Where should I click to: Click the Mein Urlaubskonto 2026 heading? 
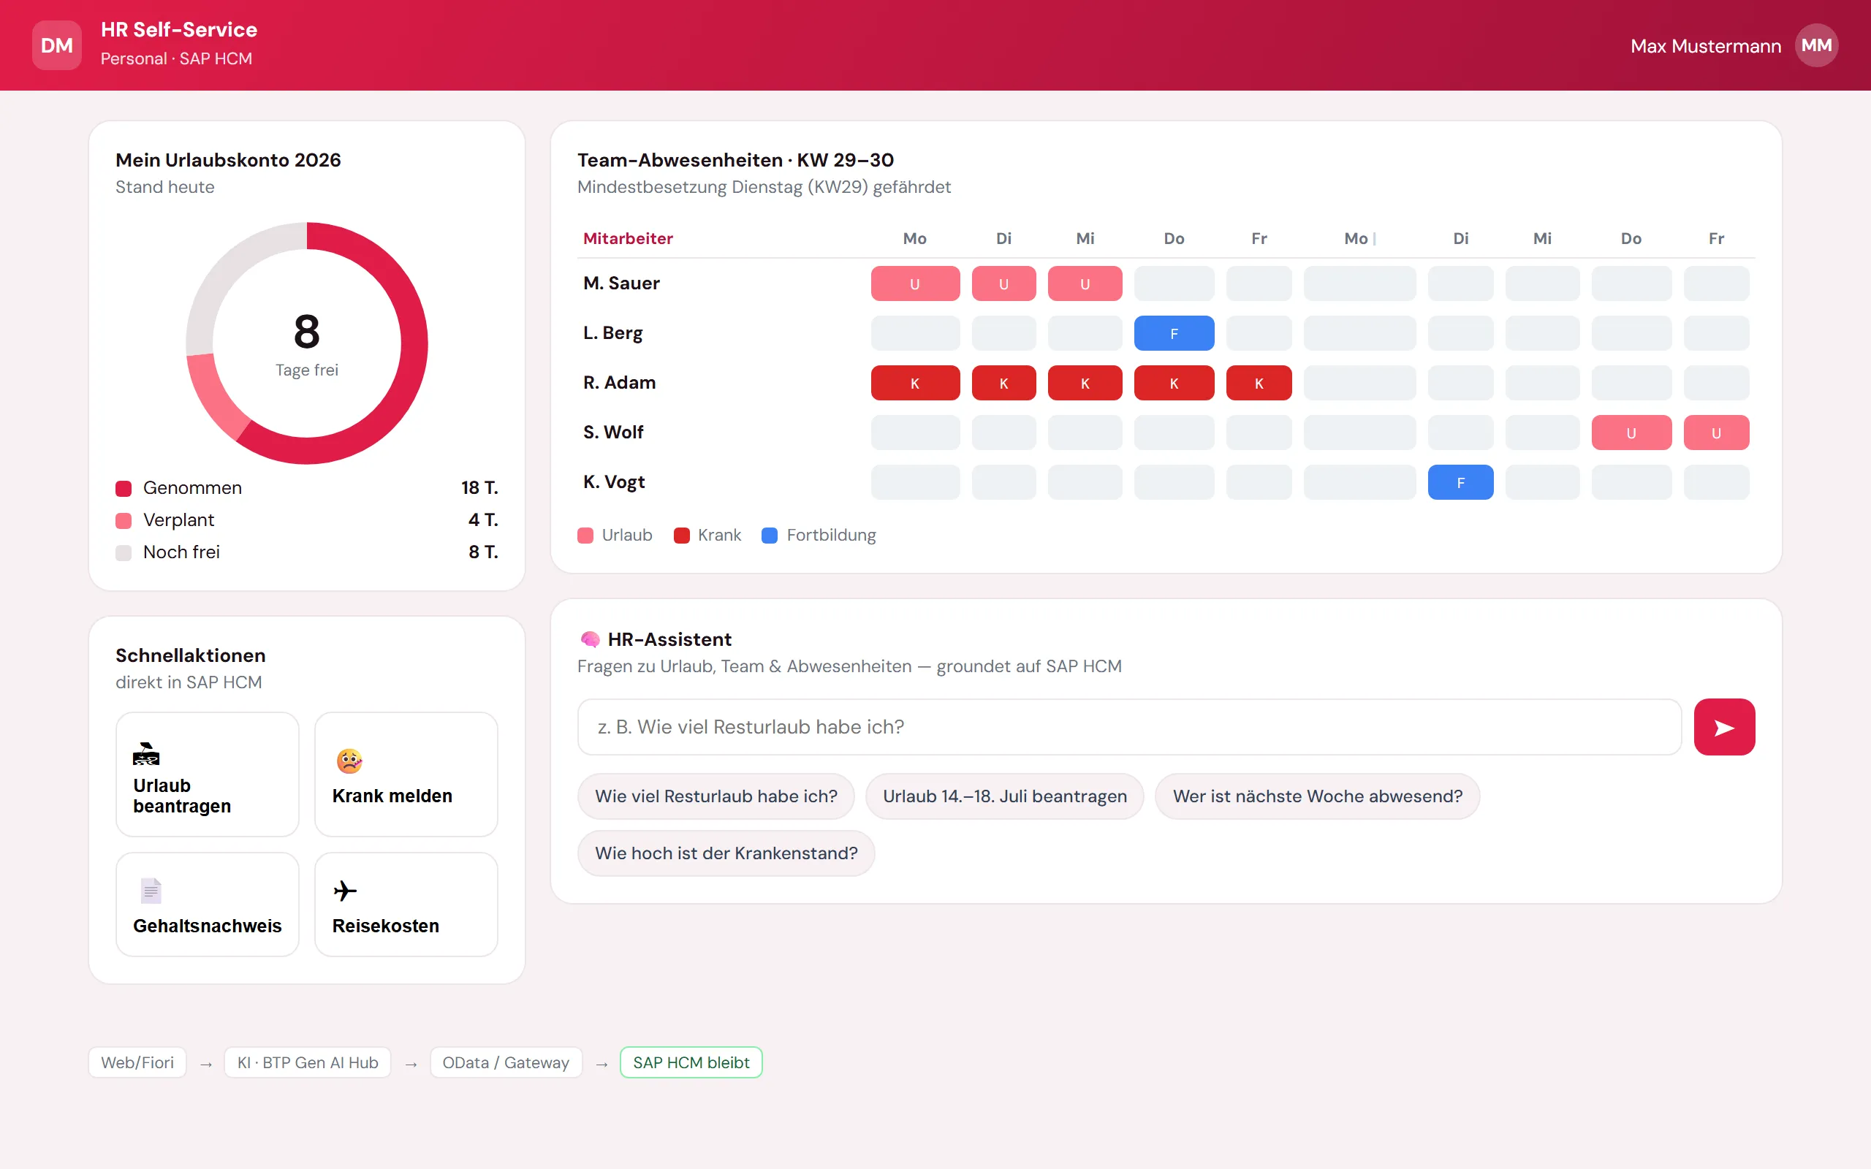pyautogui.click(x=228, y=160)
